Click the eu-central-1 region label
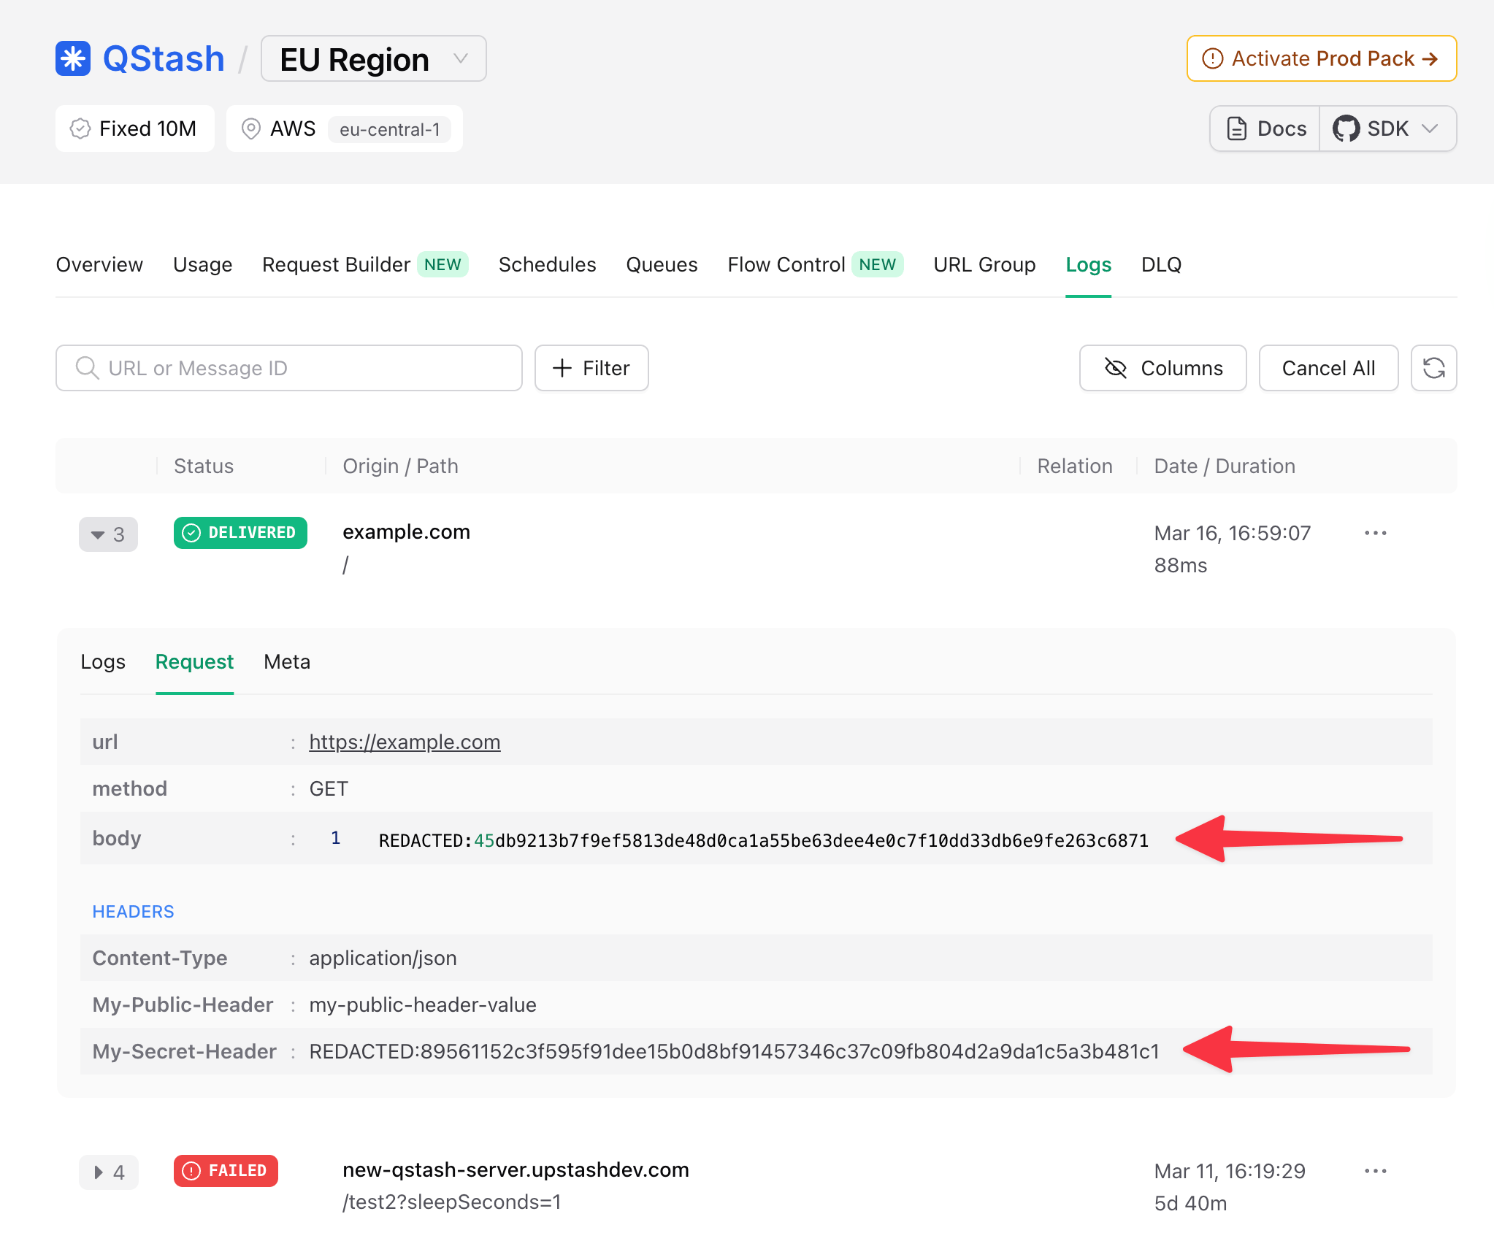 (389, 129)
